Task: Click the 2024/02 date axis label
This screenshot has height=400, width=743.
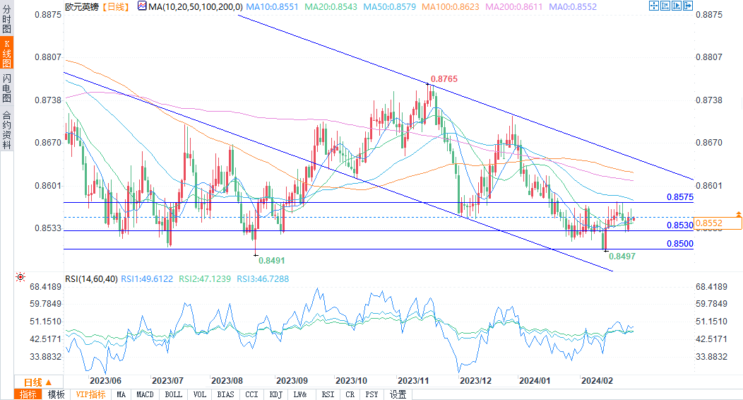Action: (x=597, y=381)
